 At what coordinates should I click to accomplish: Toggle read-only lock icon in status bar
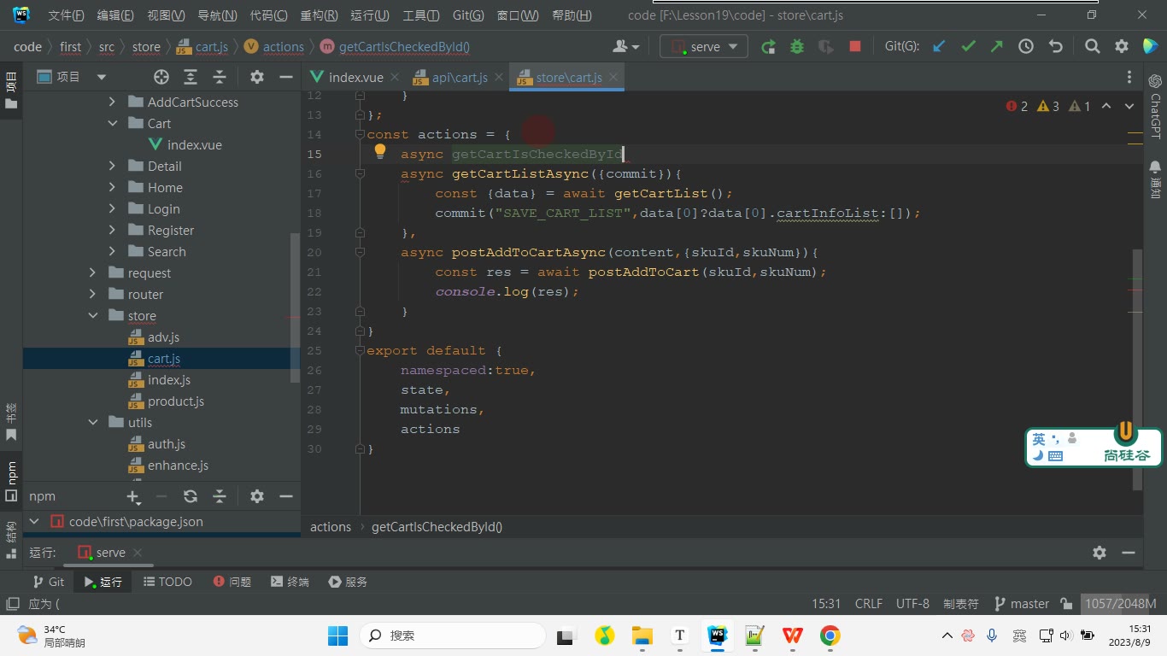coord(1065,604)
